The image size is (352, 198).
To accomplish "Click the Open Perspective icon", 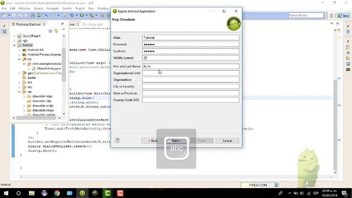I will 332,15.
